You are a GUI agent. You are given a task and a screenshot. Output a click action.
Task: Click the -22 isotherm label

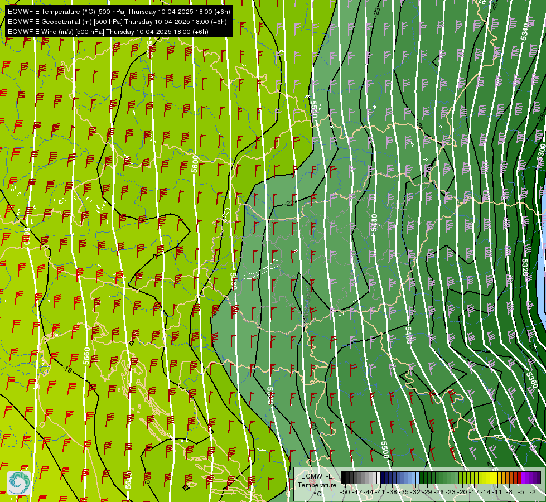[289, 203]
